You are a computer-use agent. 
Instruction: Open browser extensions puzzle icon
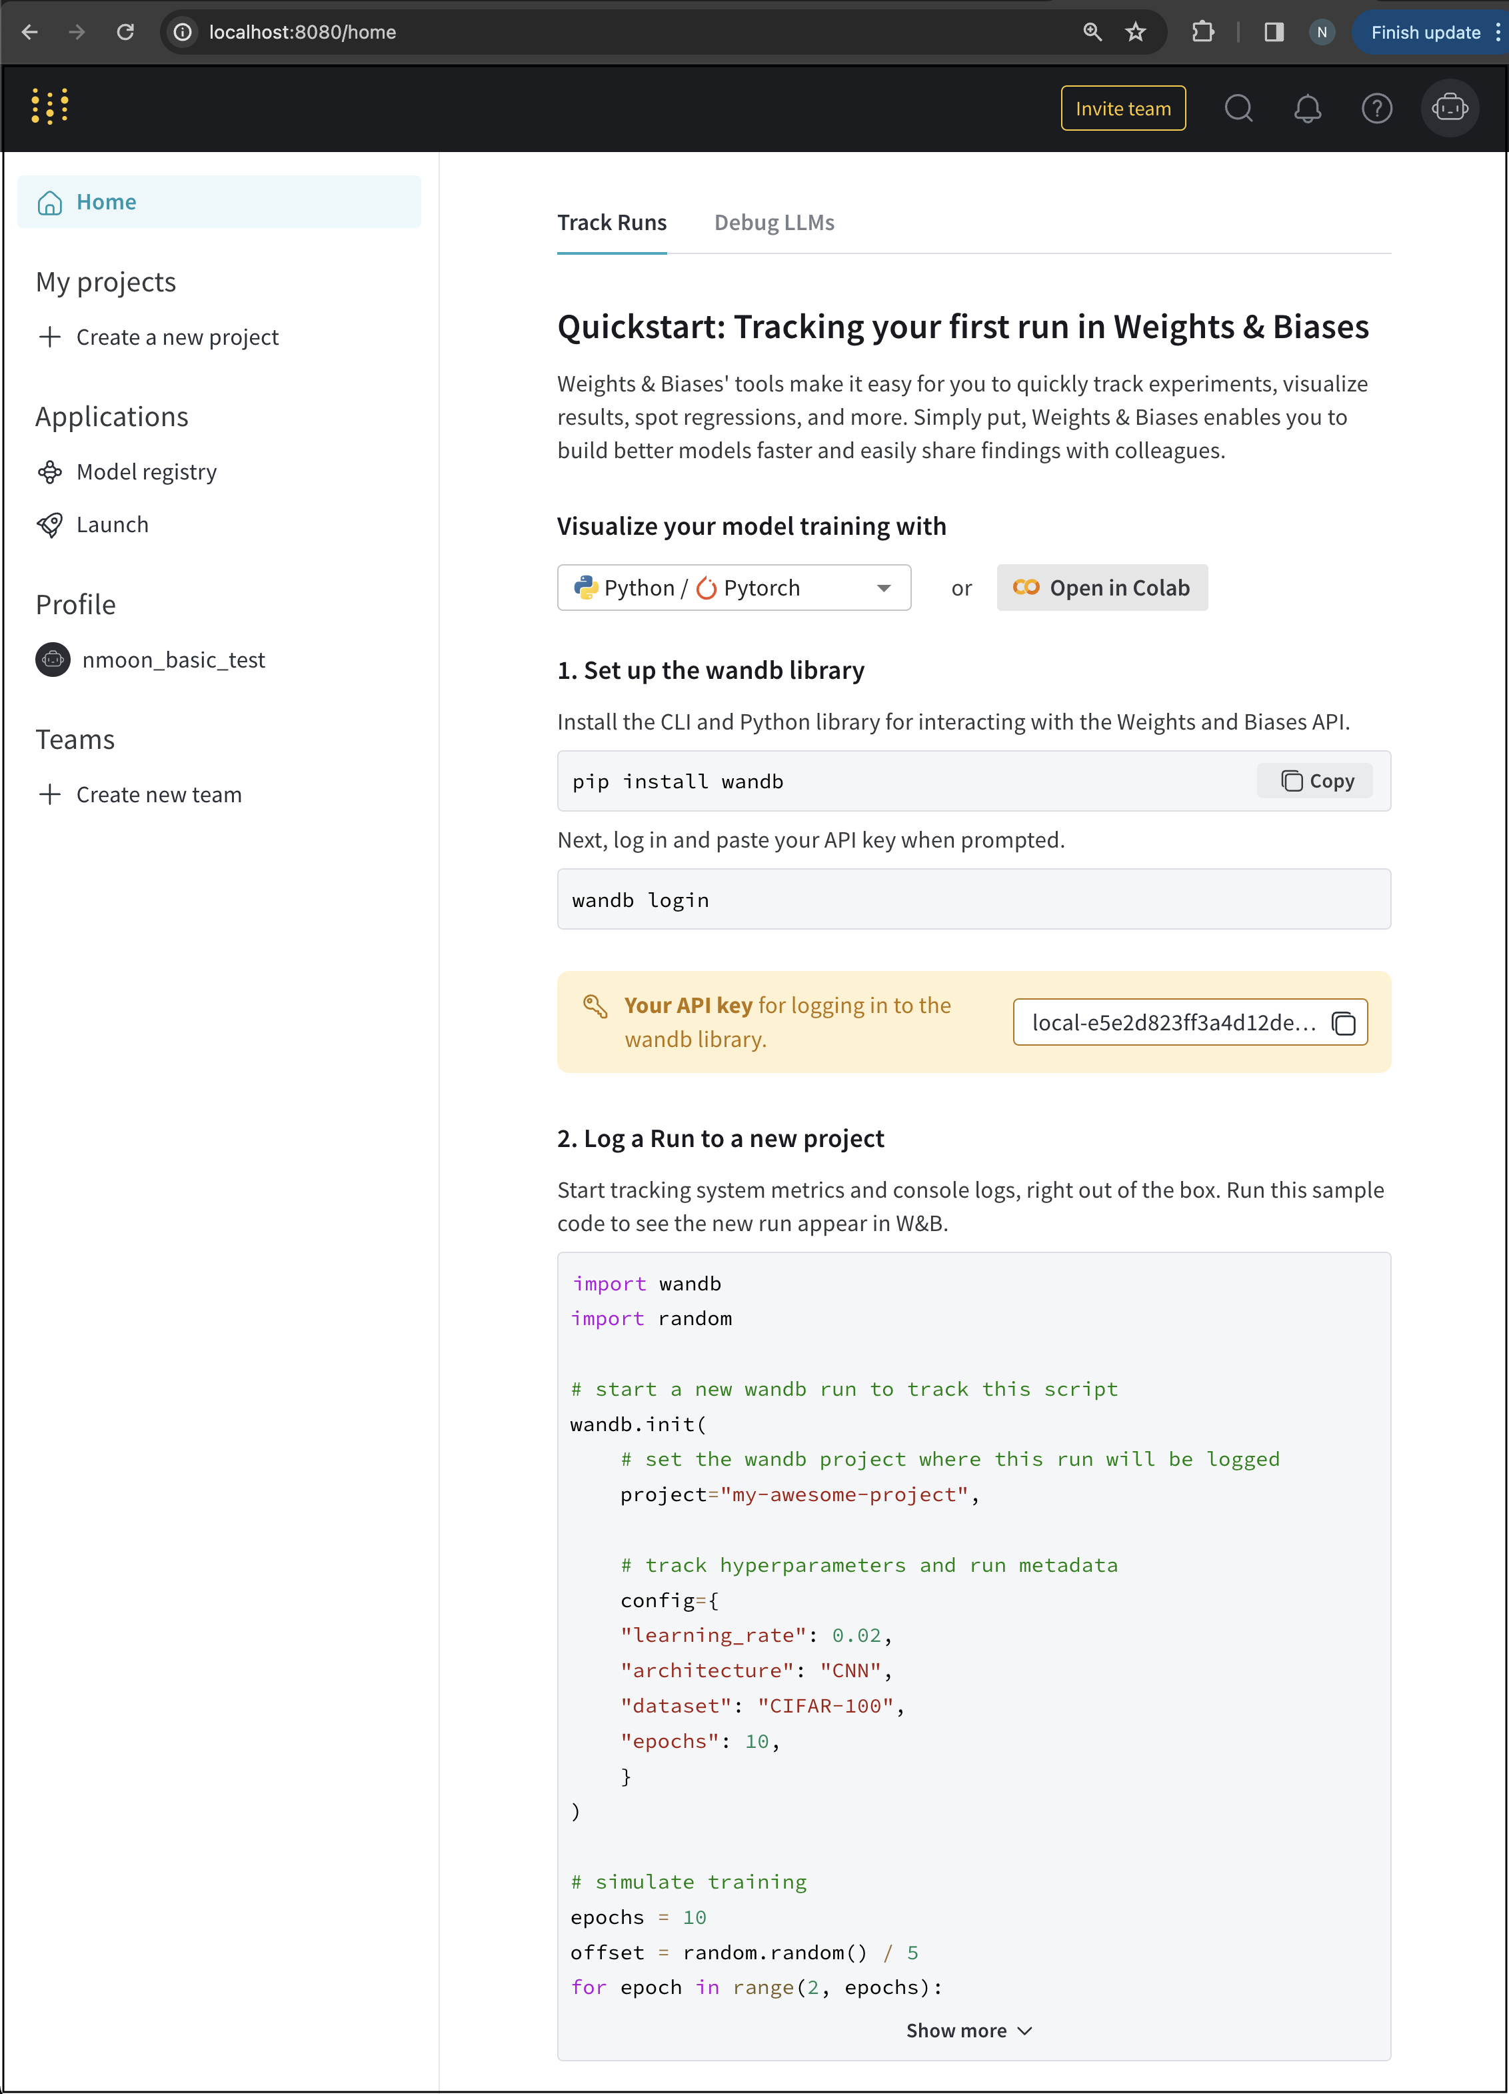click(x=1202, y=32)
